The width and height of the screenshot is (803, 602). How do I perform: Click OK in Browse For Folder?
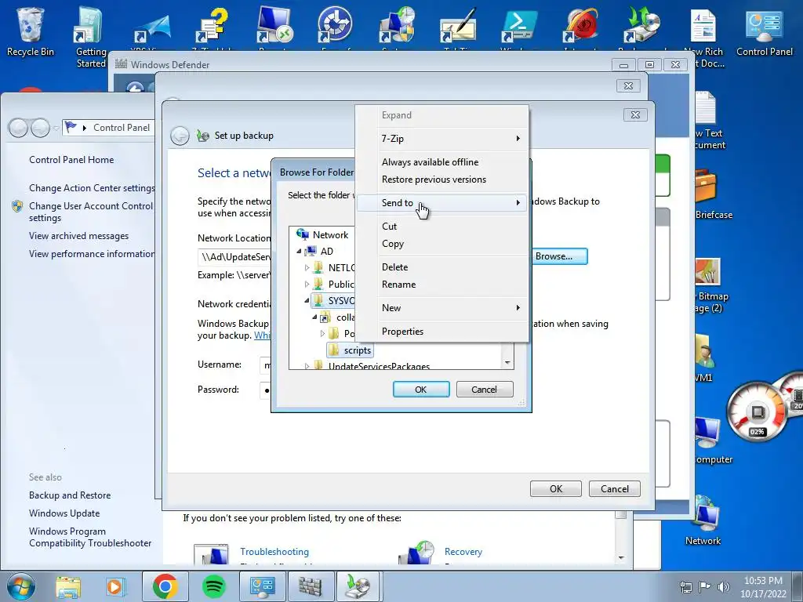click(x=421, y=390)
